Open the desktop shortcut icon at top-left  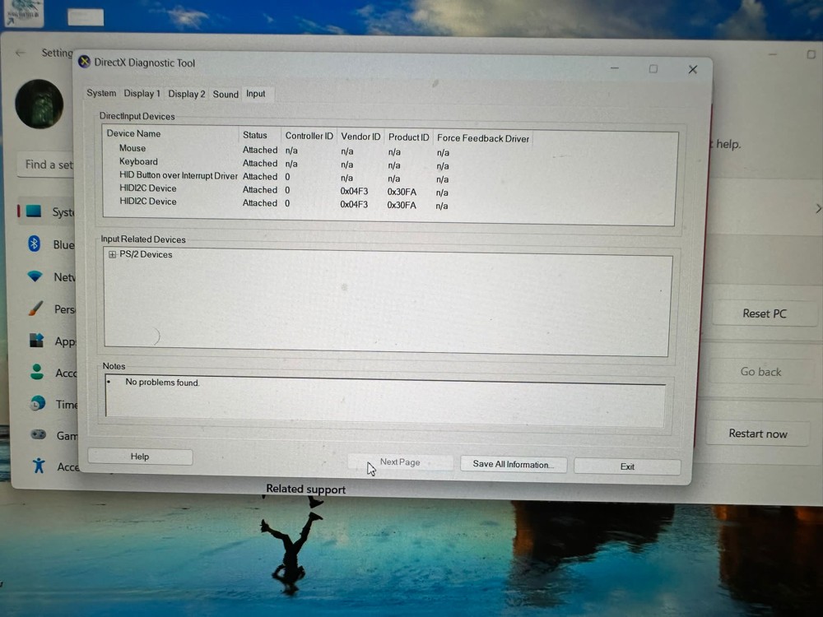point(22,13)
